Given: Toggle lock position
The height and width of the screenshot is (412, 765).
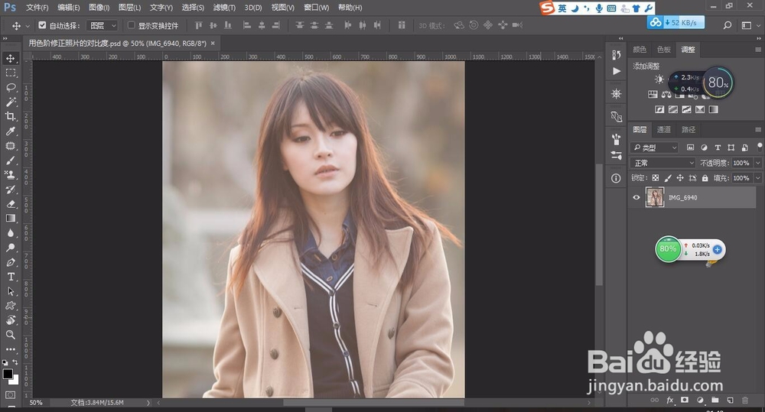Looking at the screenshot, I should 680,178.
